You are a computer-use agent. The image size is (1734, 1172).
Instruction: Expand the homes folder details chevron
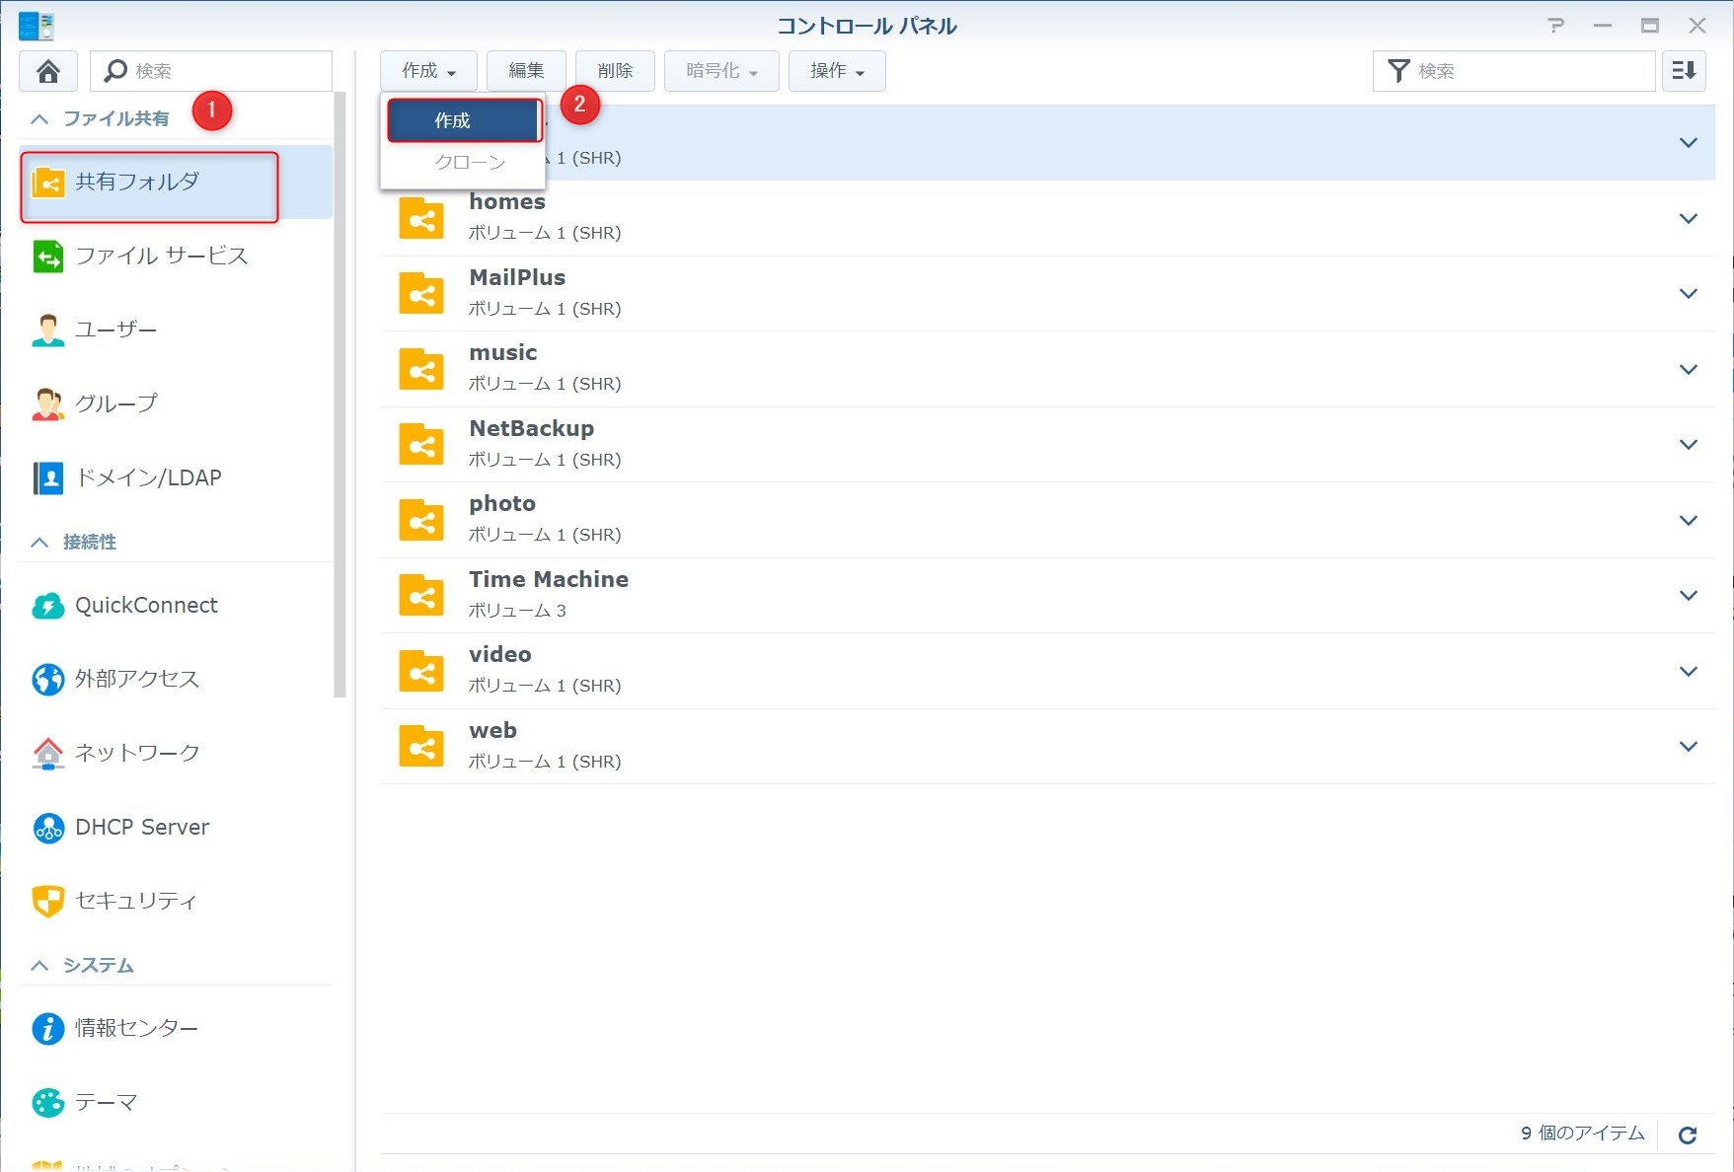[1688, 218]
